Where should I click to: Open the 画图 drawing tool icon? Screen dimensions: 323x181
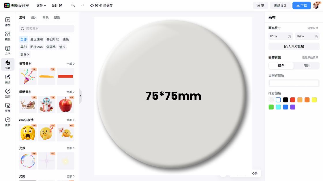pyautogui.click(x=7, y=79)
